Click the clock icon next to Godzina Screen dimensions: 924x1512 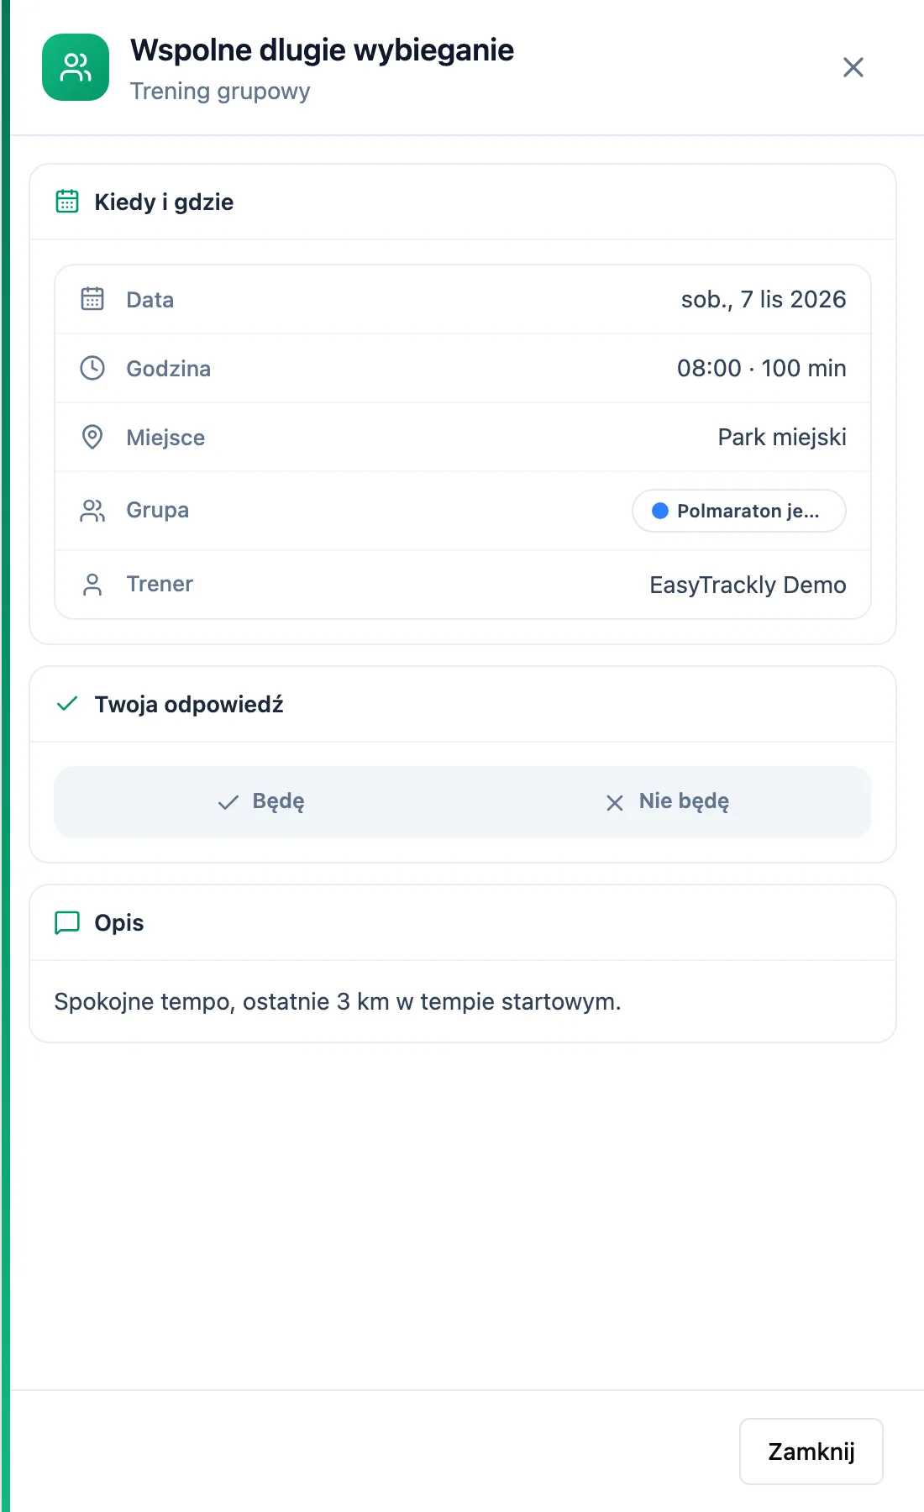[x=92, y=368]
